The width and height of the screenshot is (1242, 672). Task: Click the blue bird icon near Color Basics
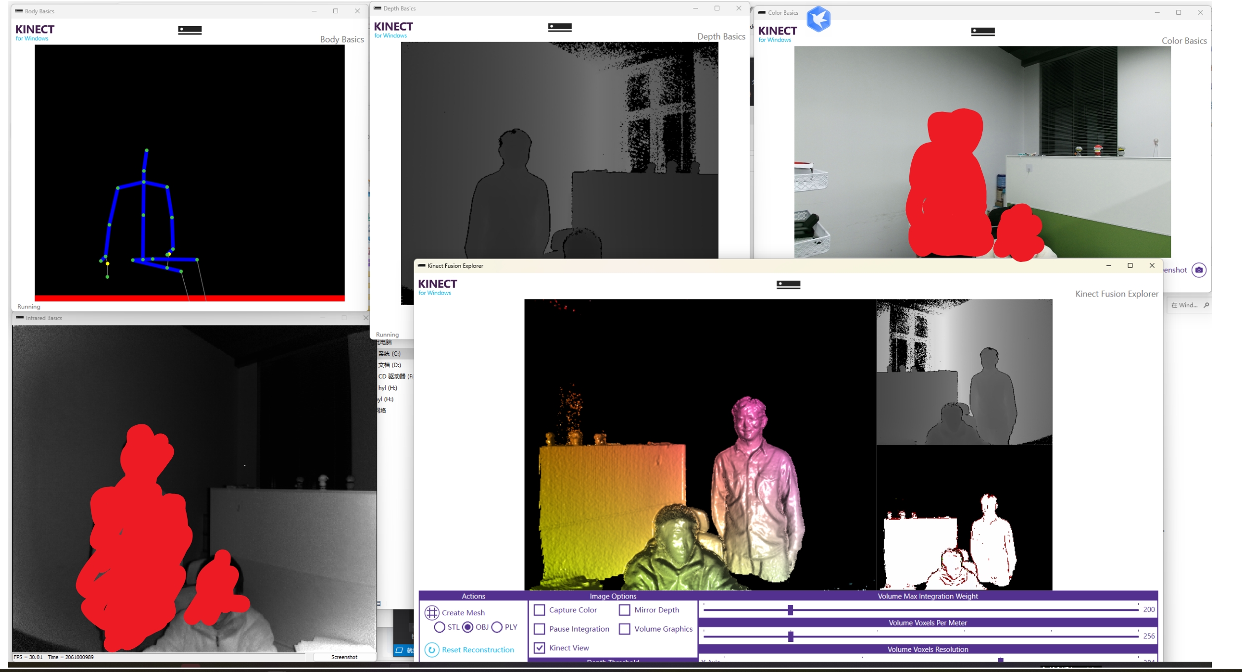818,19
